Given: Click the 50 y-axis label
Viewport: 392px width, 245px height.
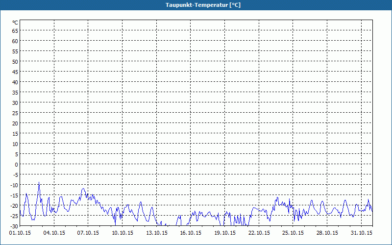Looking at the screenshot, I should point(15,62).
